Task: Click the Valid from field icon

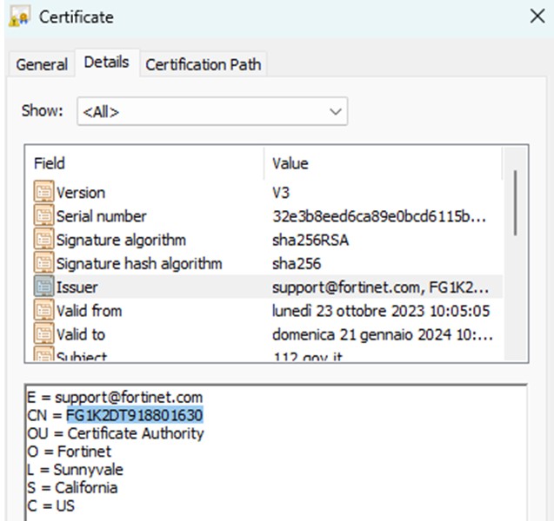Action: pos(43,310)
